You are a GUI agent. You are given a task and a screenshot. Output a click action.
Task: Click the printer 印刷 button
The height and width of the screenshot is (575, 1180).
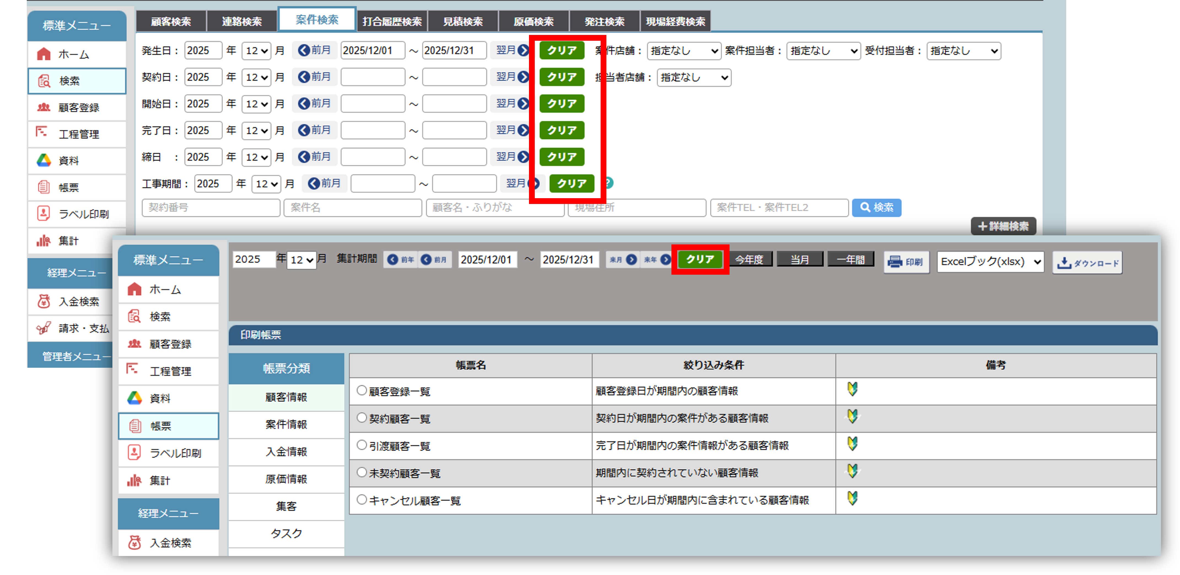[906, 262]
